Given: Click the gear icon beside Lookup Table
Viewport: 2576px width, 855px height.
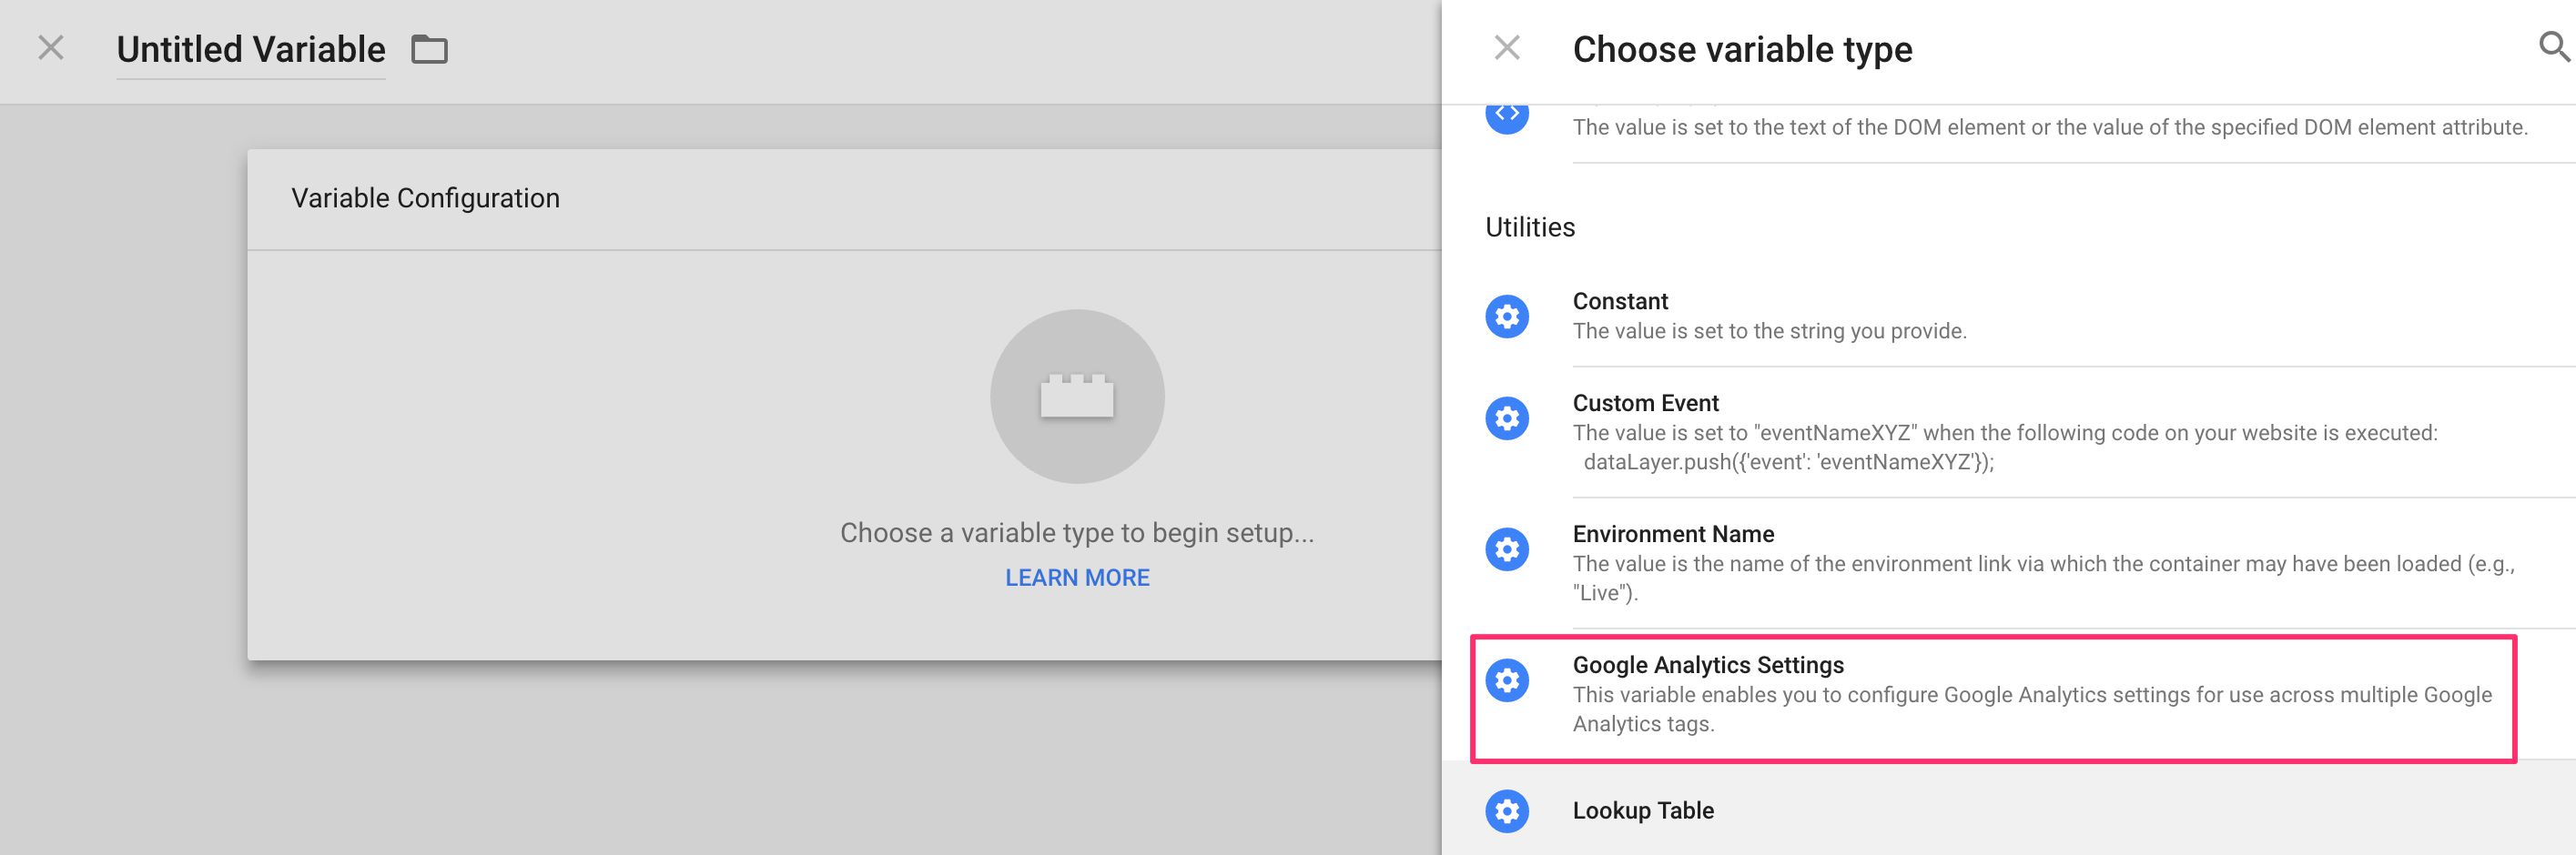Looking at the screenshot, I should [x=1507, y=811].
